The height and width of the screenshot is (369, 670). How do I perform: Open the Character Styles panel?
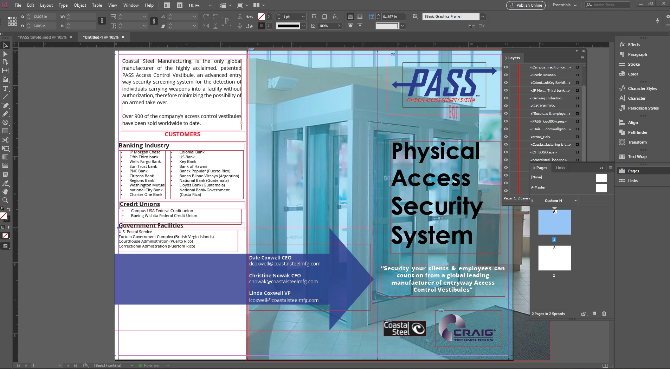(642, 88)
